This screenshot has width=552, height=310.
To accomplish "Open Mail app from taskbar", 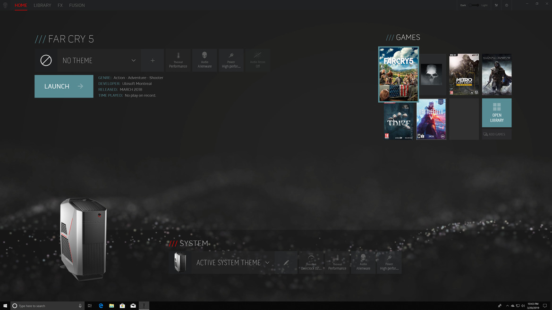I will (133, 306).
